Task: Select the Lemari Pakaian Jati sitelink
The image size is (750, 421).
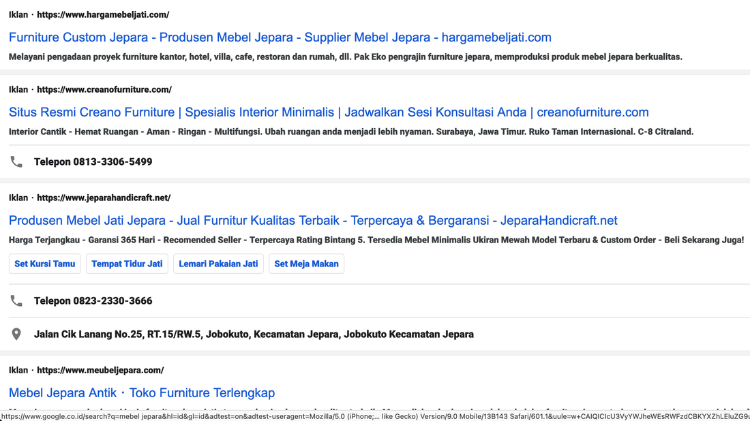Action: (x=218, y=264)
